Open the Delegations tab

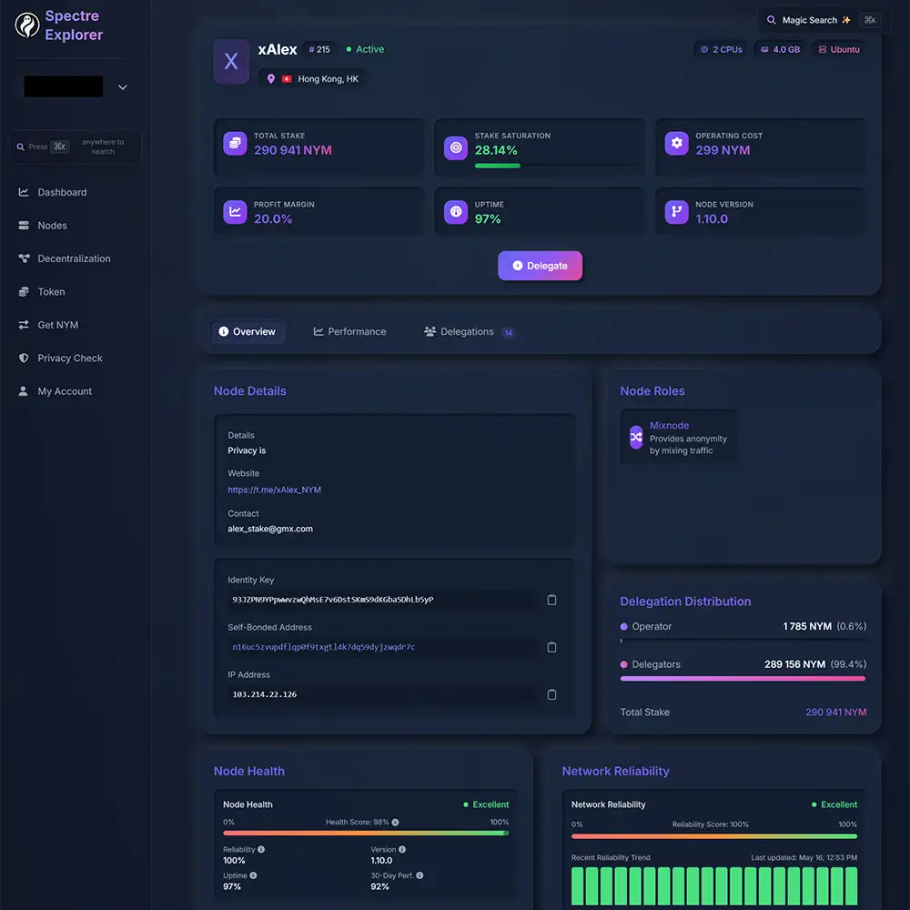(x=469, y=332)
